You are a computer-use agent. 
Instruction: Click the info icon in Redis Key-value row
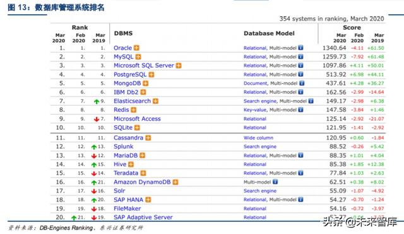point(300,109)
